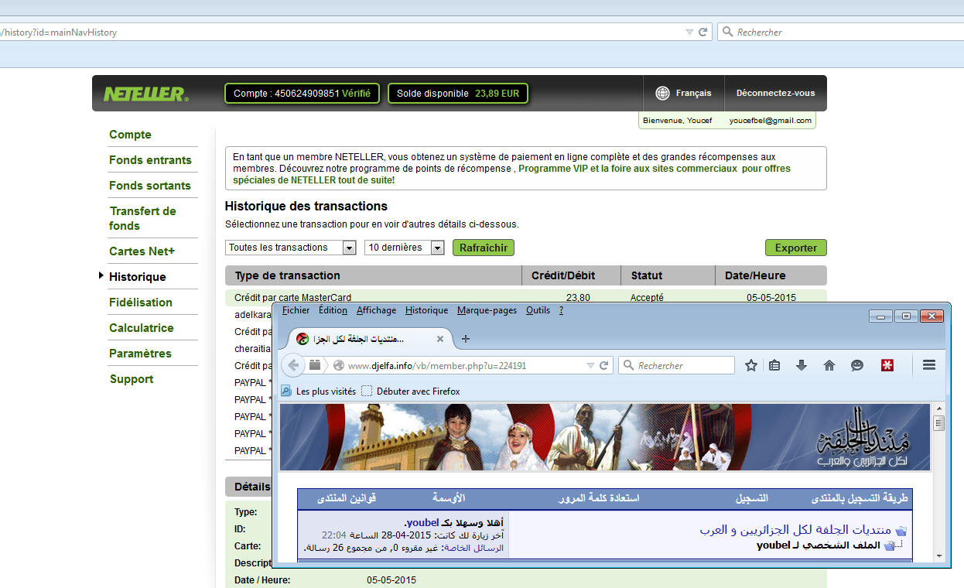Go back with Firefox back arrow
964x588 pixels.
click(292, 365)
